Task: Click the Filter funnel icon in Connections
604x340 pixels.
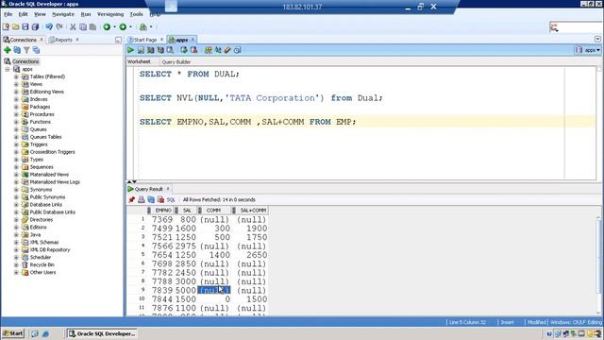Action: (x=26, y=50)
